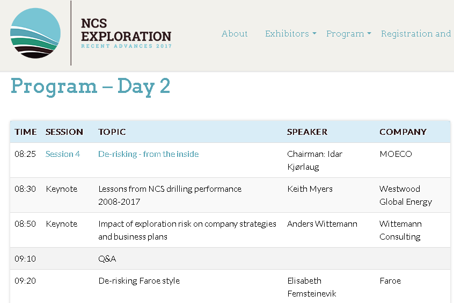
Task: Click the Program – Day 2 heading
Action: [x=90, y=86]
